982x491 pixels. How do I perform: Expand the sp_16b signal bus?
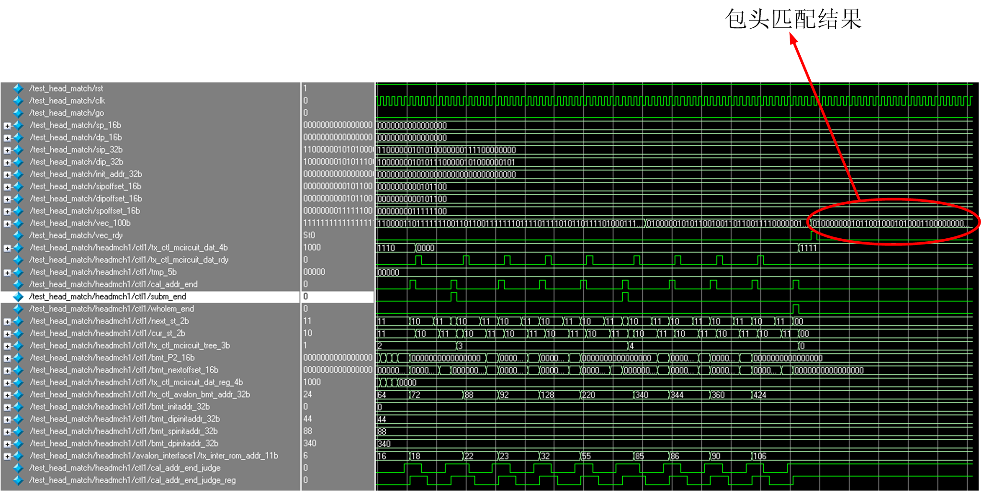[x=7, y=126]
